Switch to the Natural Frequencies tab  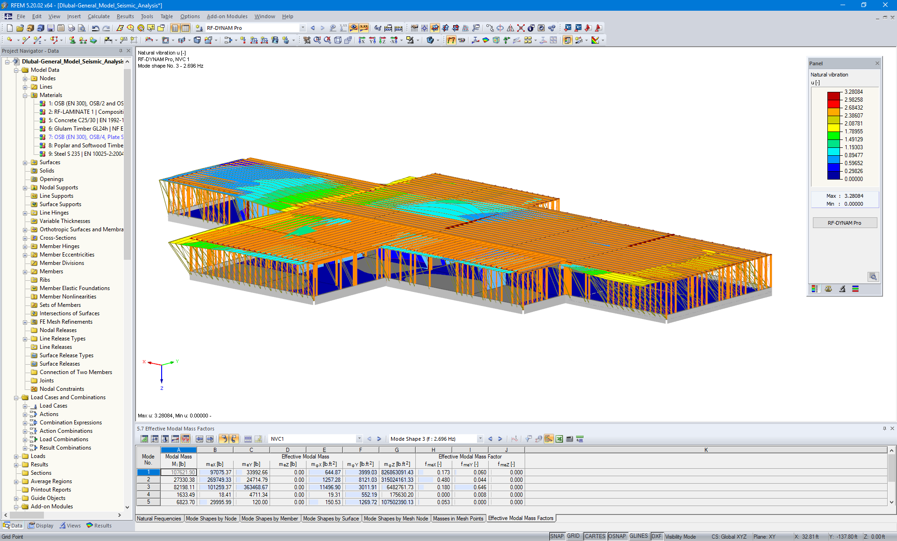coord(159,518)
